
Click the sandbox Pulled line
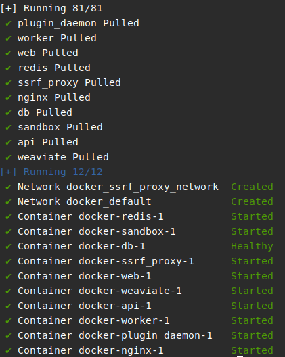click(x=60, y=127)
